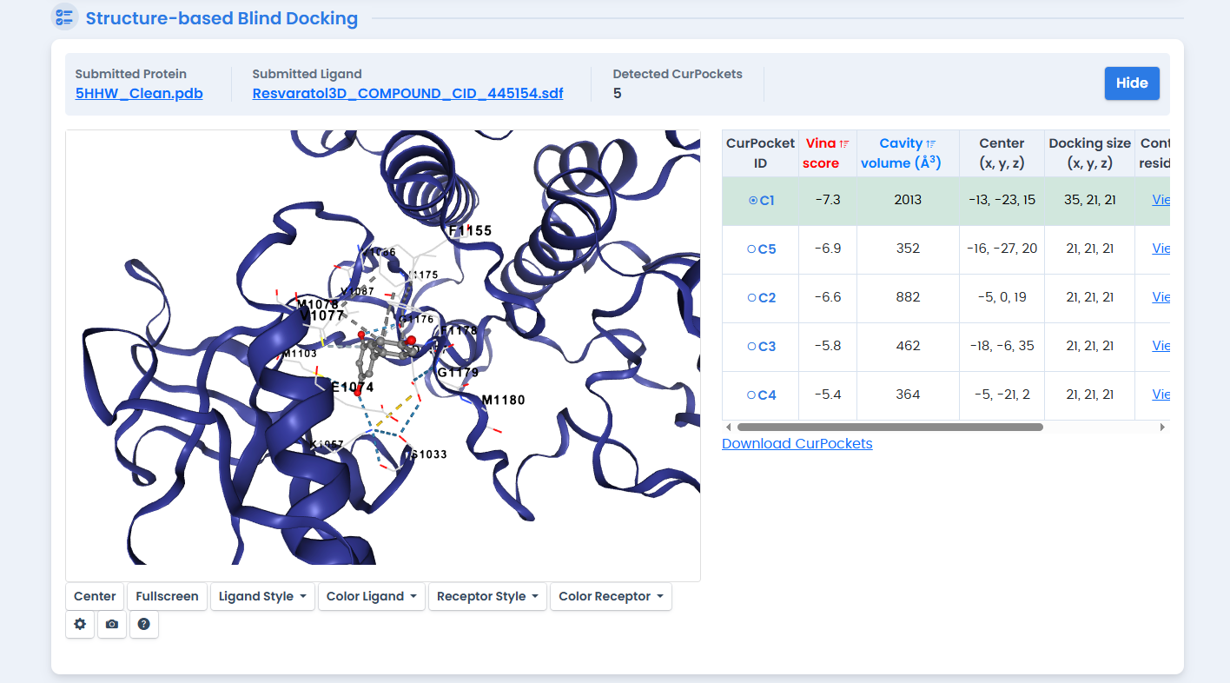The image size is (1230, 683).
Task: Open the viewer settings gear icon
Action: click(80, 624)
